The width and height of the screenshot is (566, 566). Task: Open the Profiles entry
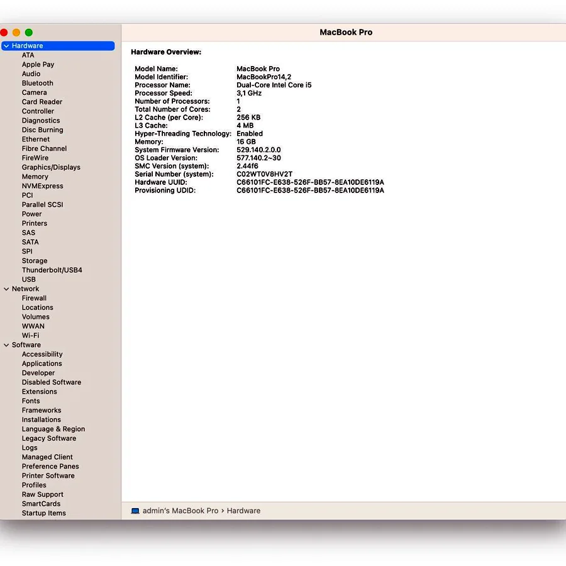click(34, 486)
